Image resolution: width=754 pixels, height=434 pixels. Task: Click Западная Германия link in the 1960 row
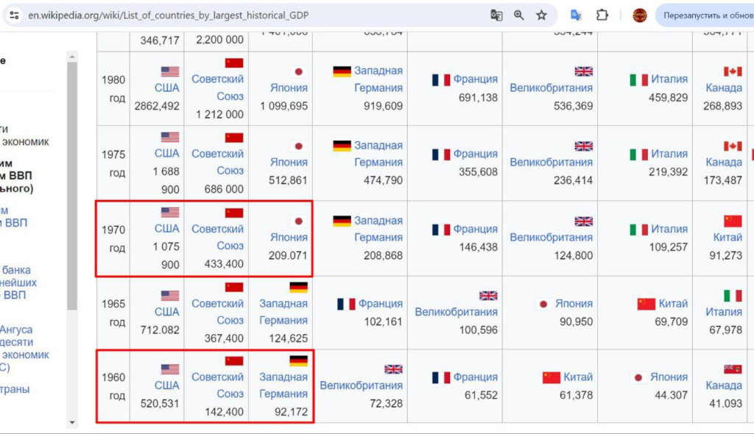[283, 385]
